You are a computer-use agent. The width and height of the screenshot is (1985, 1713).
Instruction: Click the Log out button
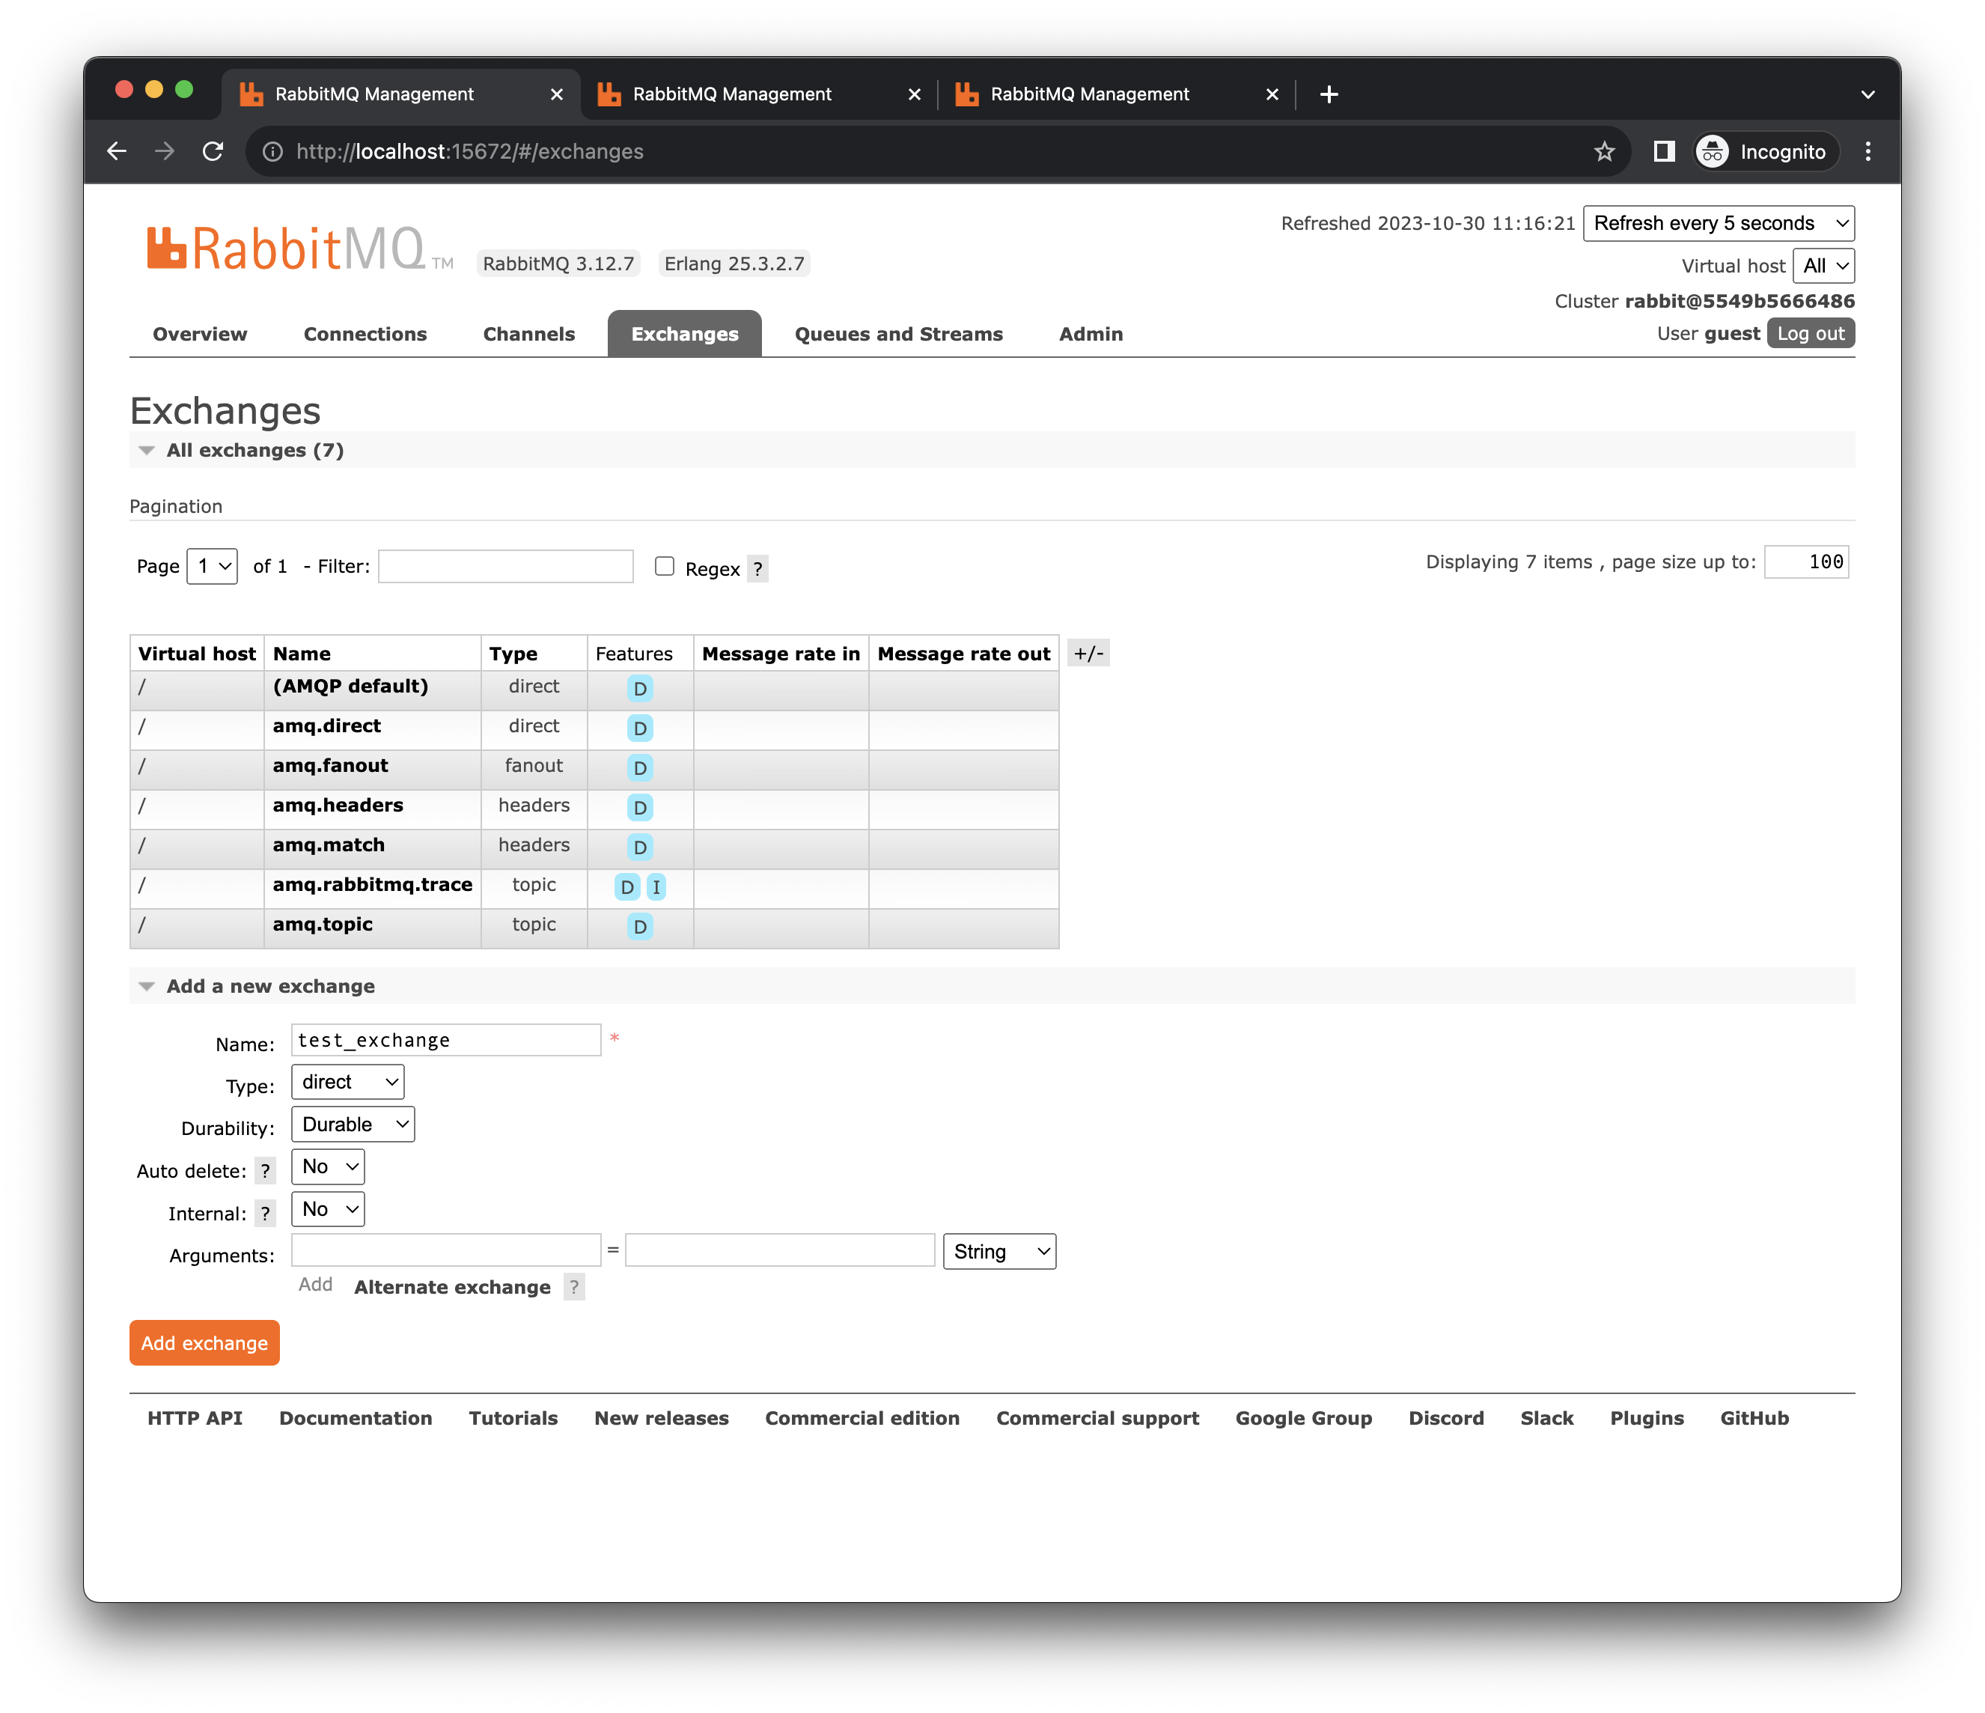(1811, 333)
